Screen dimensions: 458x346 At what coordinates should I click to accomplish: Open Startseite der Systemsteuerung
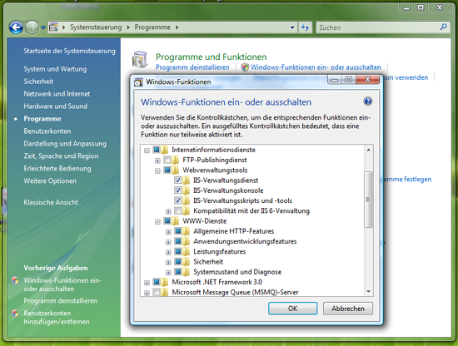(69, 51)
